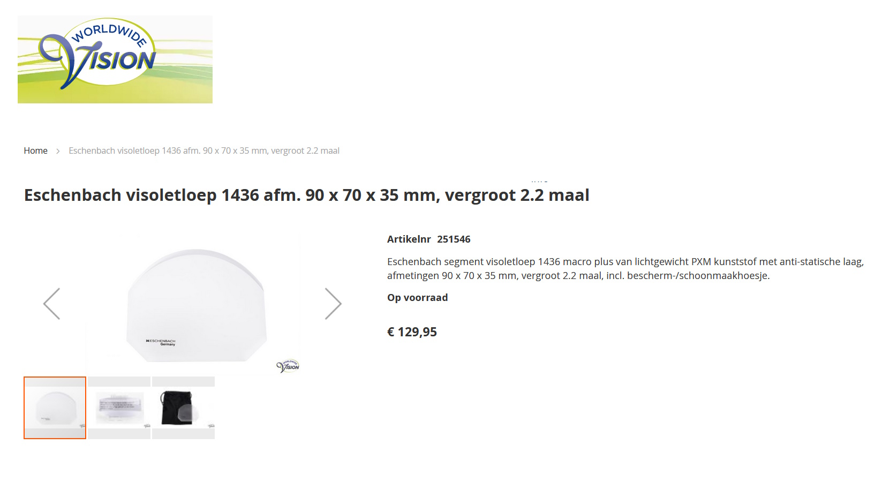Click the article number 251546
This screenshot has height=482, width=882.
(x=454, y=239)
